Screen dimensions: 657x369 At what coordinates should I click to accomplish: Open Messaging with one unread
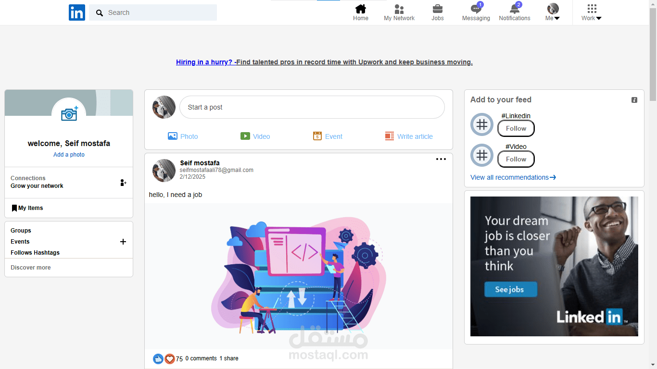coord(476,12)
